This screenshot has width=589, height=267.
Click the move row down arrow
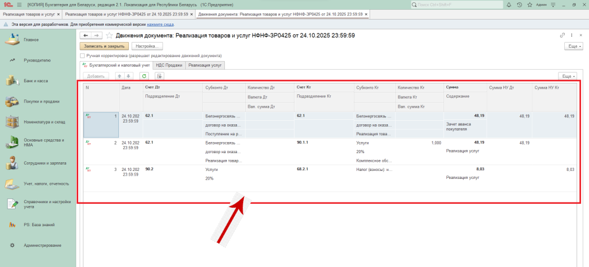(x=129, y=76)
